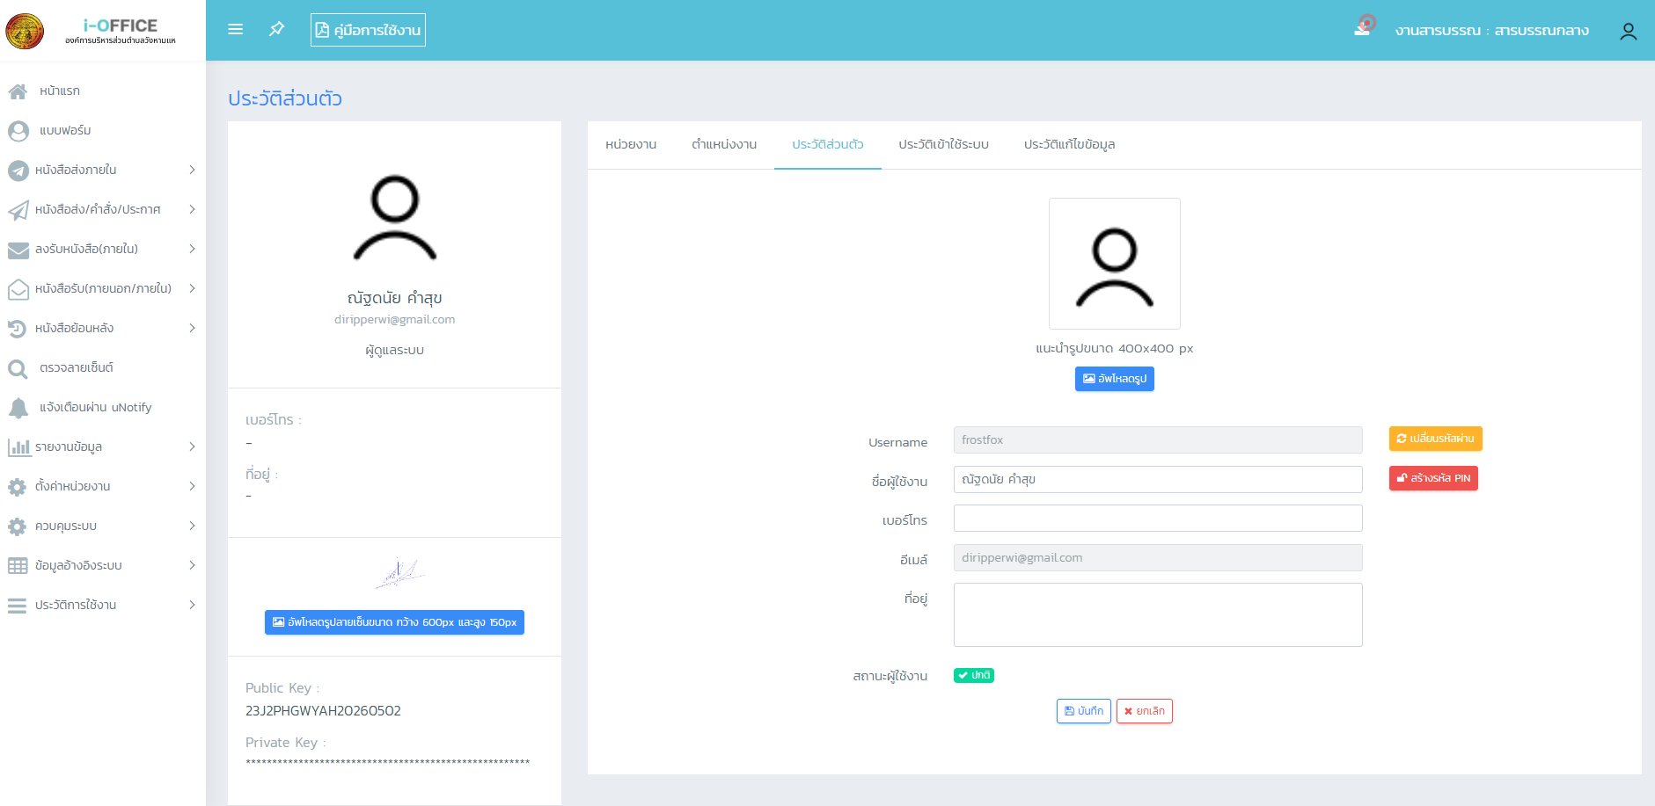
Task: Click the i-OFFICE organization logo
Action: click(x=25, y=31)
